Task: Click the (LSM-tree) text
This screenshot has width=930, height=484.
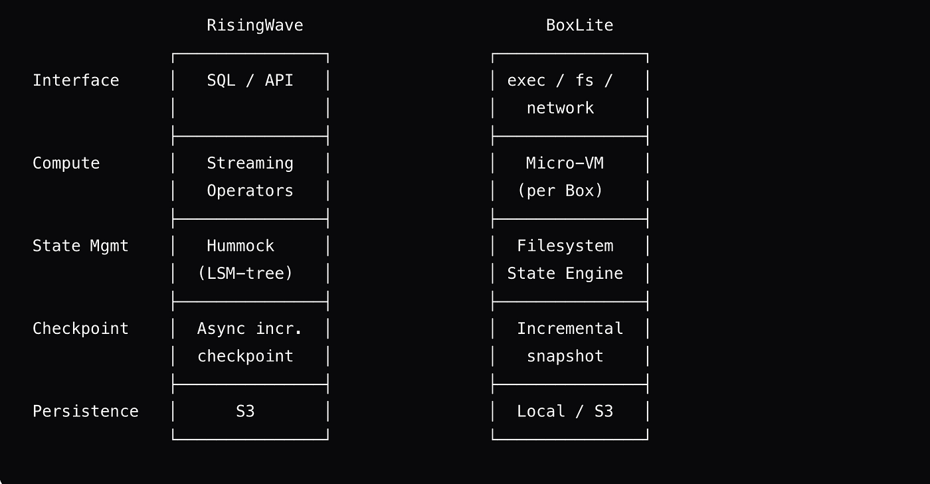Action: pos(245,274)
